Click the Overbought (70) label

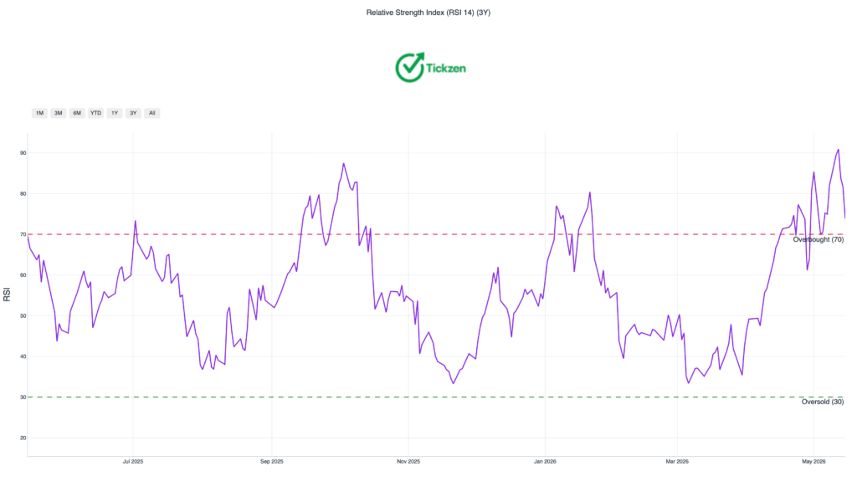tap(819, 240)
